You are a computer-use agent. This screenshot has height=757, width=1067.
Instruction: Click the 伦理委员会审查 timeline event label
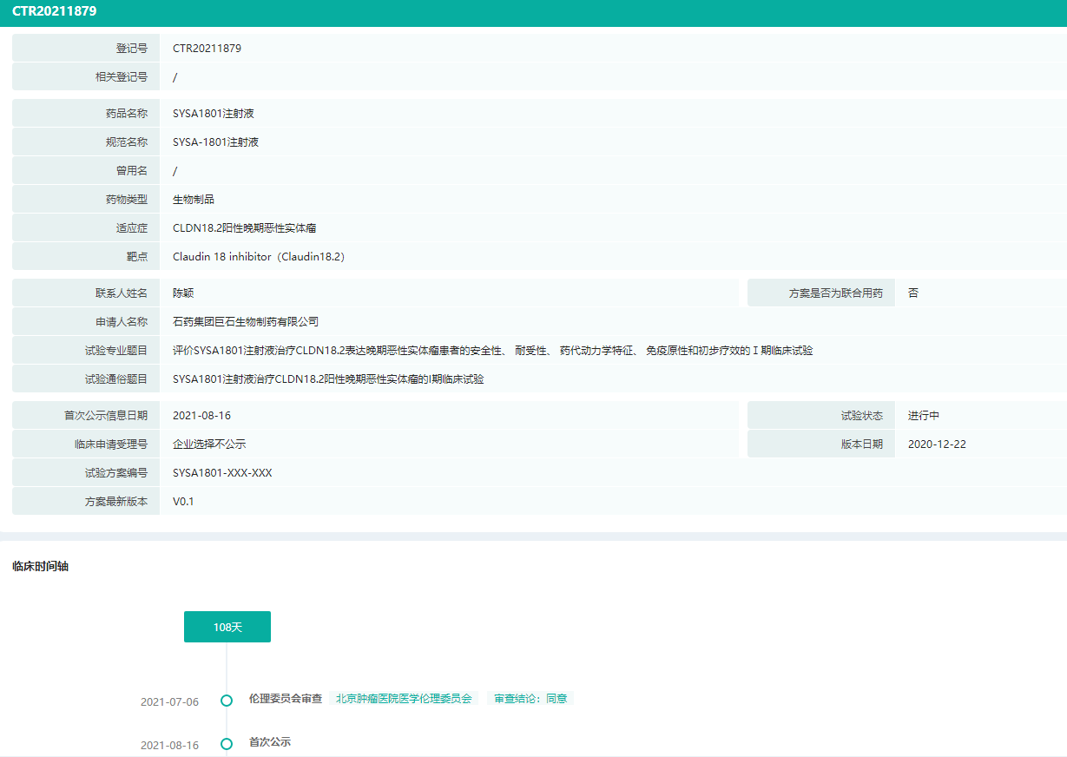(x=286, y=699)
